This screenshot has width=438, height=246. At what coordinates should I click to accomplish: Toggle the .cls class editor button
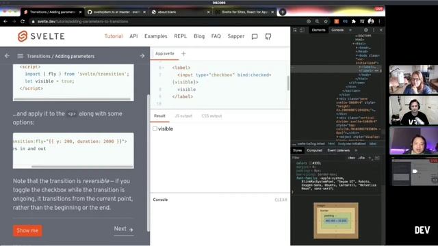(362, 158)
